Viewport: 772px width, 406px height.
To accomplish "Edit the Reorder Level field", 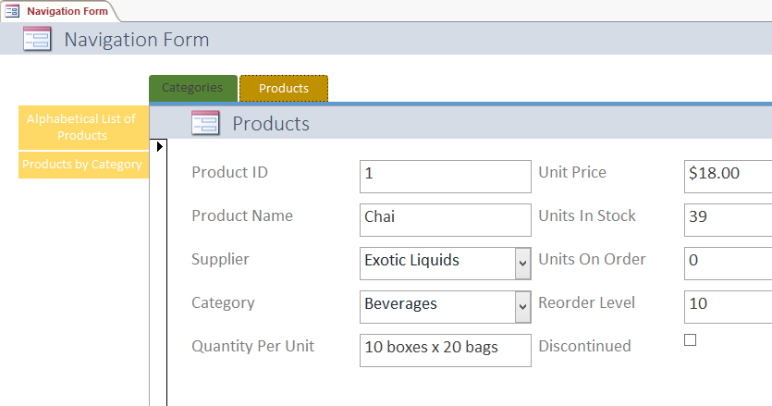I will click(729, 307).
